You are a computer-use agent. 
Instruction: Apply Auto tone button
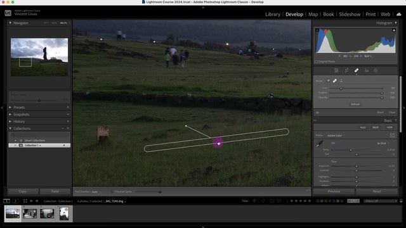363,127
